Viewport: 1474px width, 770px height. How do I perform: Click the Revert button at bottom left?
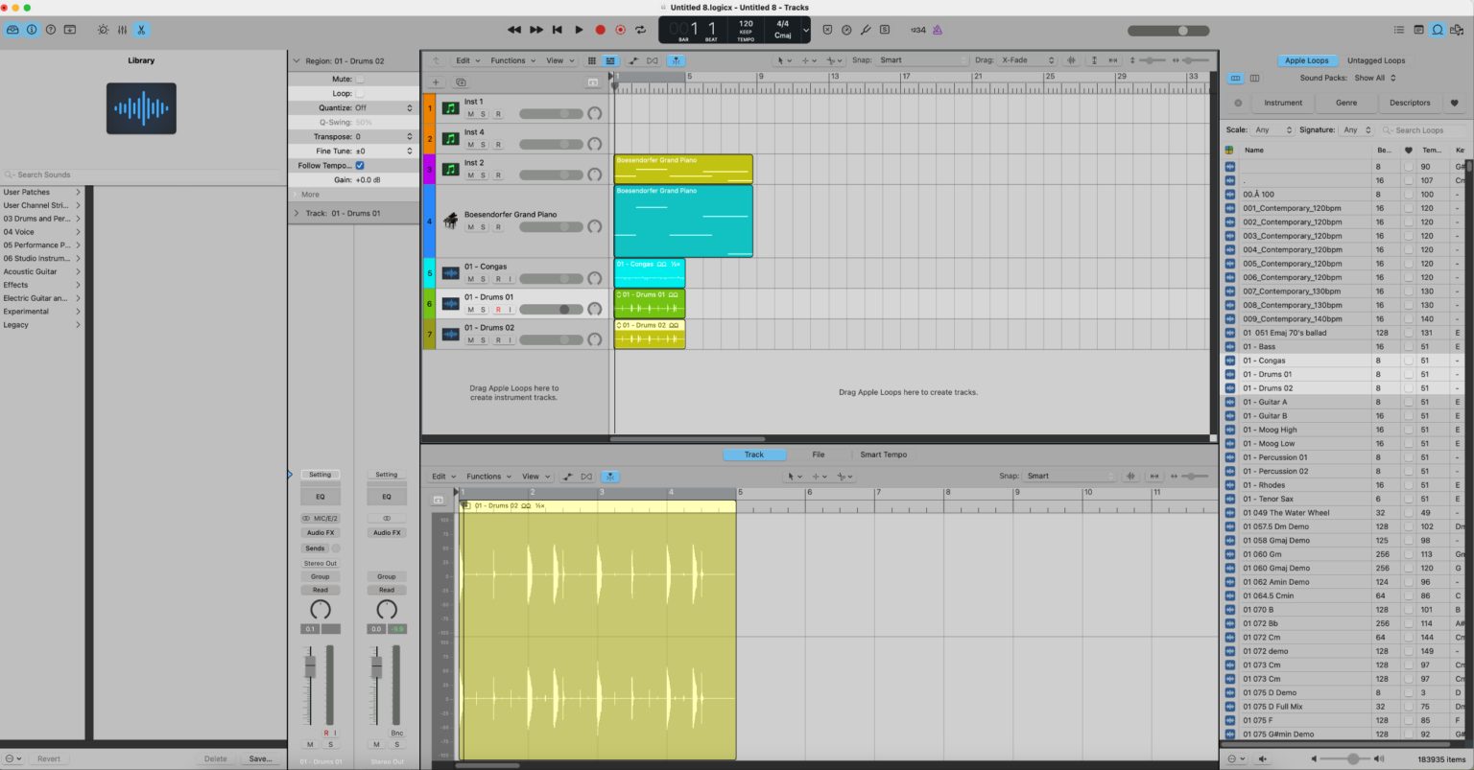pyautogui.click(x=49, y=758)
